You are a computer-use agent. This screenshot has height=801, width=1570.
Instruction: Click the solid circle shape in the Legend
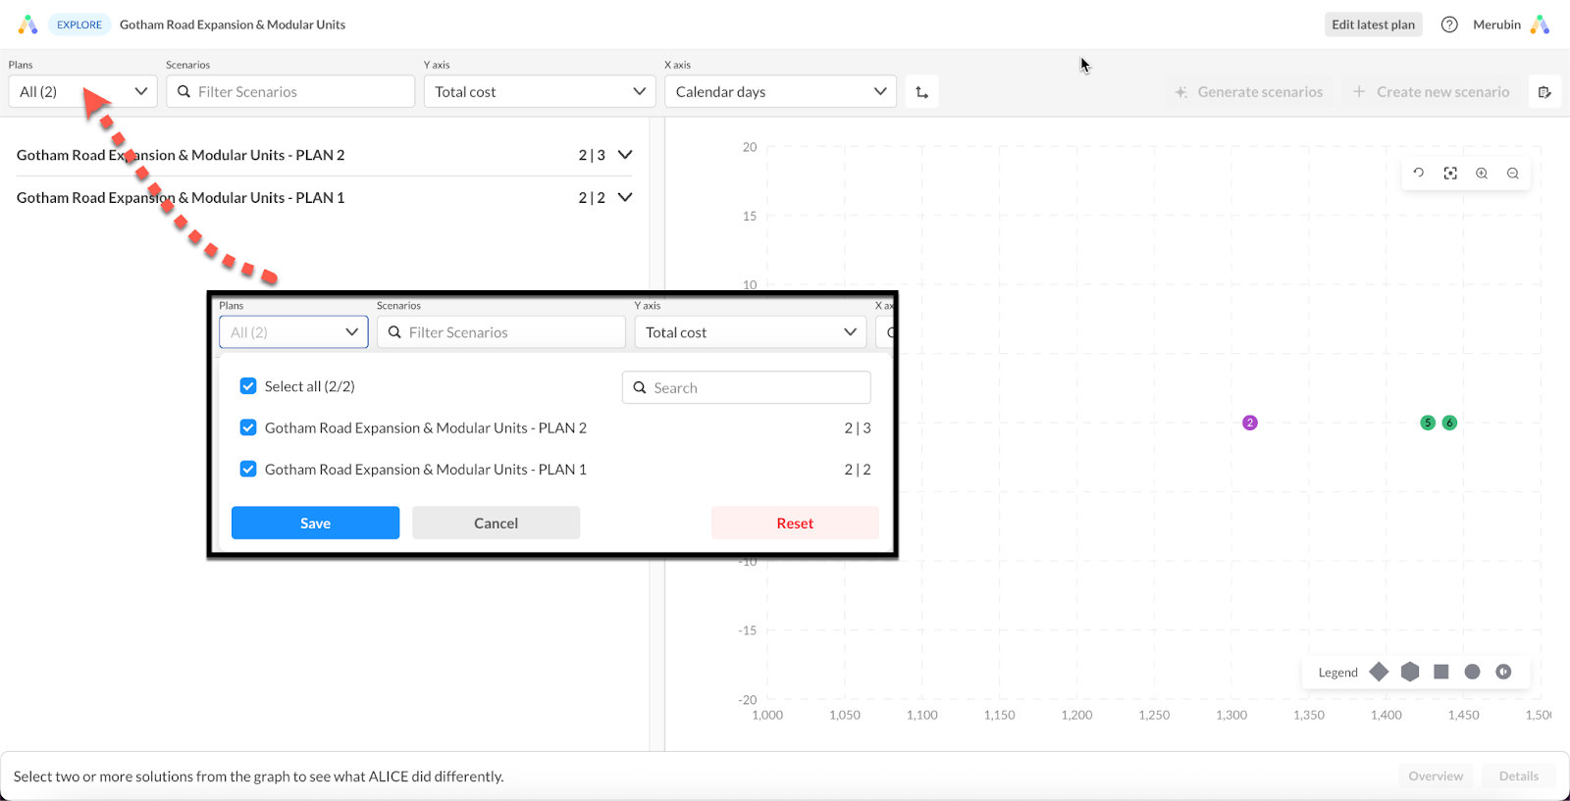coord(1472,672)
